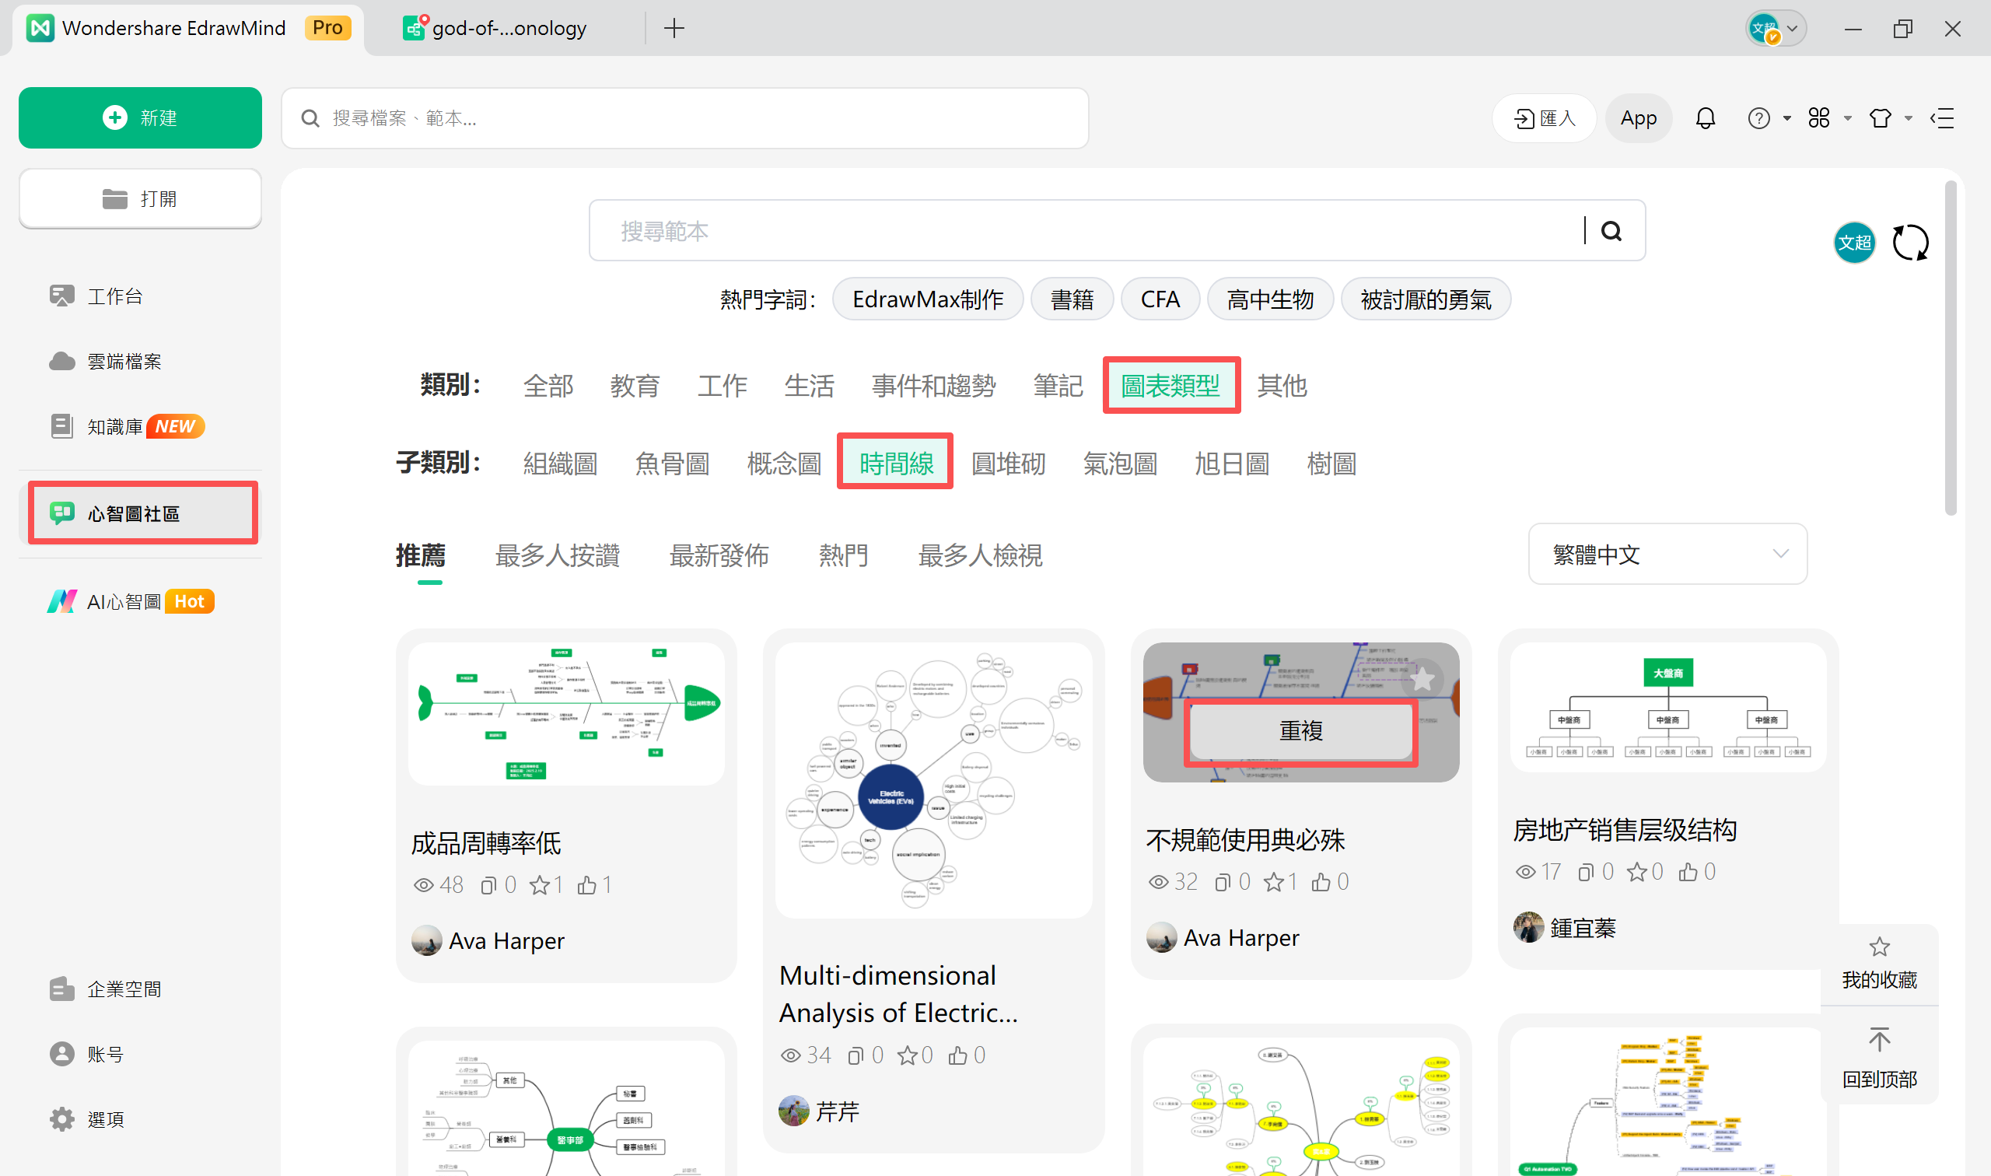Like the 成品周轉率低 template with the thumbs-up
Viewport: 1991px width, 1176px height.
(x=587, y=885)
